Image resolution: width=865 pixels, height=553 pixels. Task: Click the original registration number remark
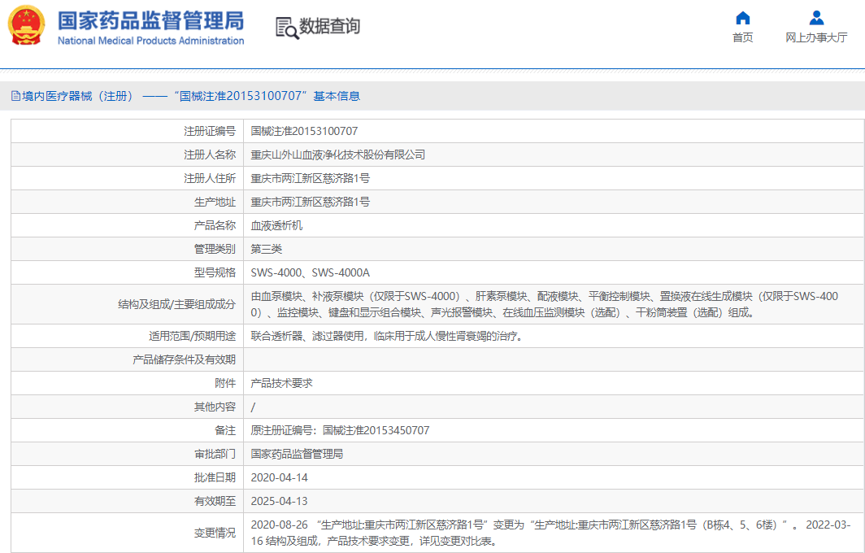(x=340, y=430)
